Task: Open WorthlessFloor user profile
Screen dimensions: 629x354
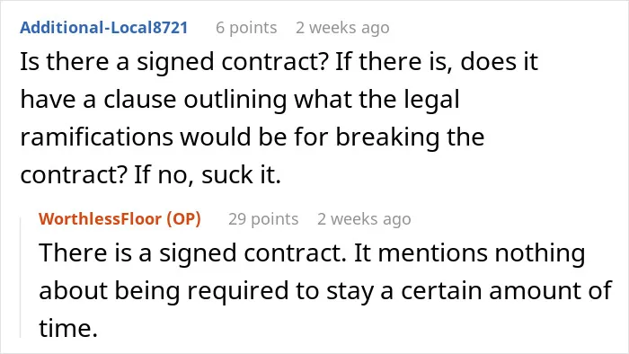Action: tap(101, 219)
